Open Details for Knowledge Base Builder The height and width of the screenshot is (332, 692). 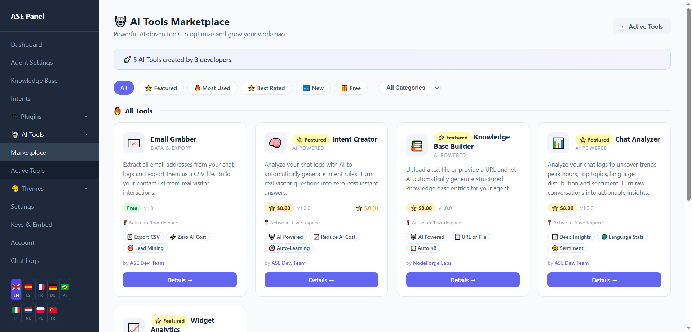(463, 280)
